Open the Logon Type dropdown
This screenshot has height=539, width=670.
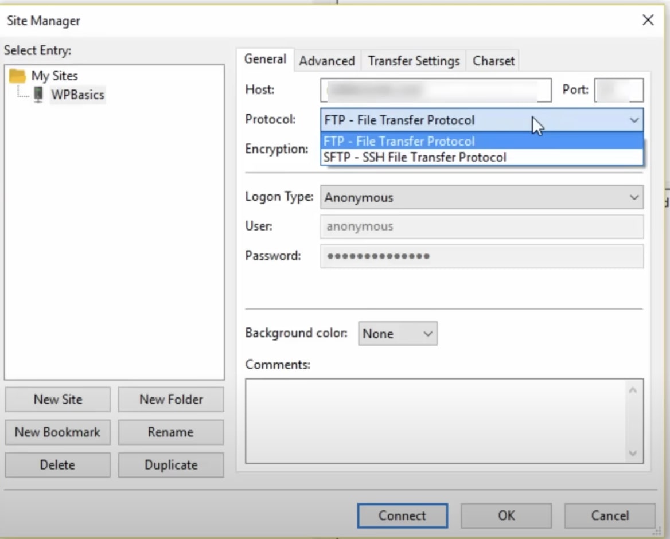click(482, 197)
